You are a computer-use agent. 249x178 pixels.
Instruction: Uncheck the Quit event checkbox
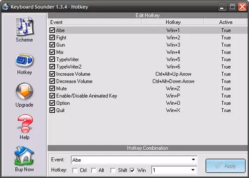click(x=52, y=110)
